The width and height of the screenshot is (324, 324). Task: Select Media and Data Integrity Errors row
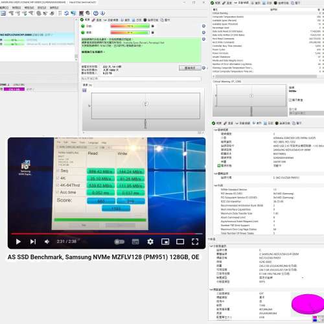pos(268,60)
